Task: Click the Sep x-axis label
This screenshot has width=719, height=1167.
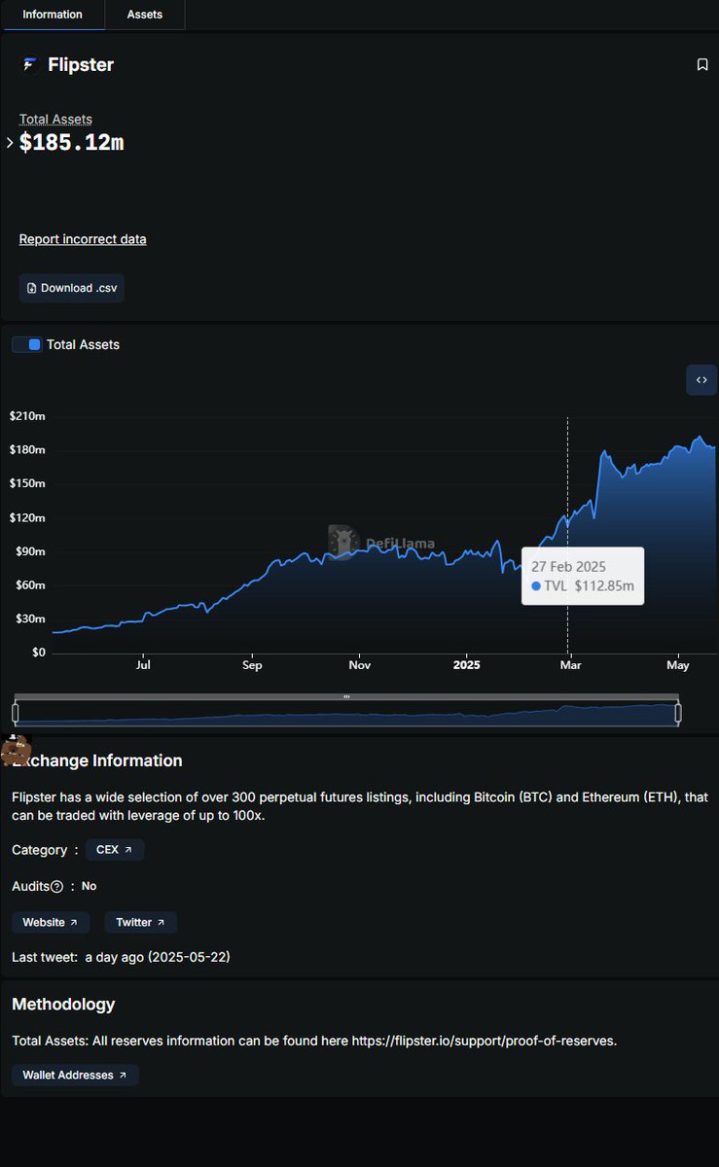Action: (x=252, y=666)
